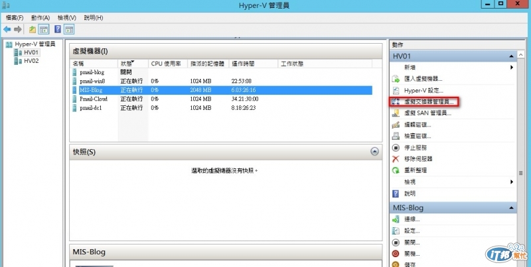
Task: Click the 虛擬 SAN 管理員 icon
Action: [396, 113]
